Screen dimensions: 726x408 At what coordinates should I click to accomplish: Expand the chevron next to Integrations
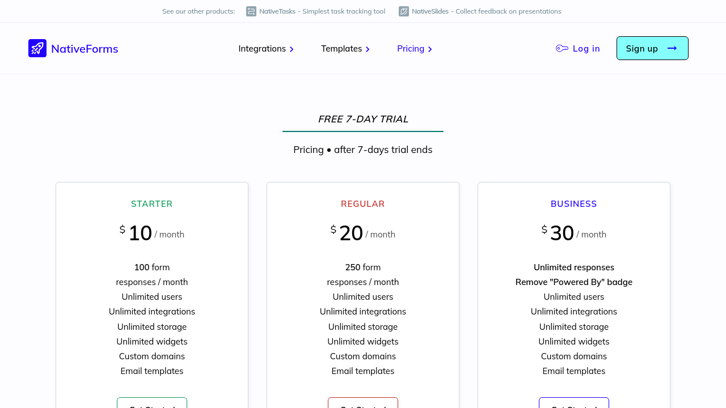pos(292,49)
